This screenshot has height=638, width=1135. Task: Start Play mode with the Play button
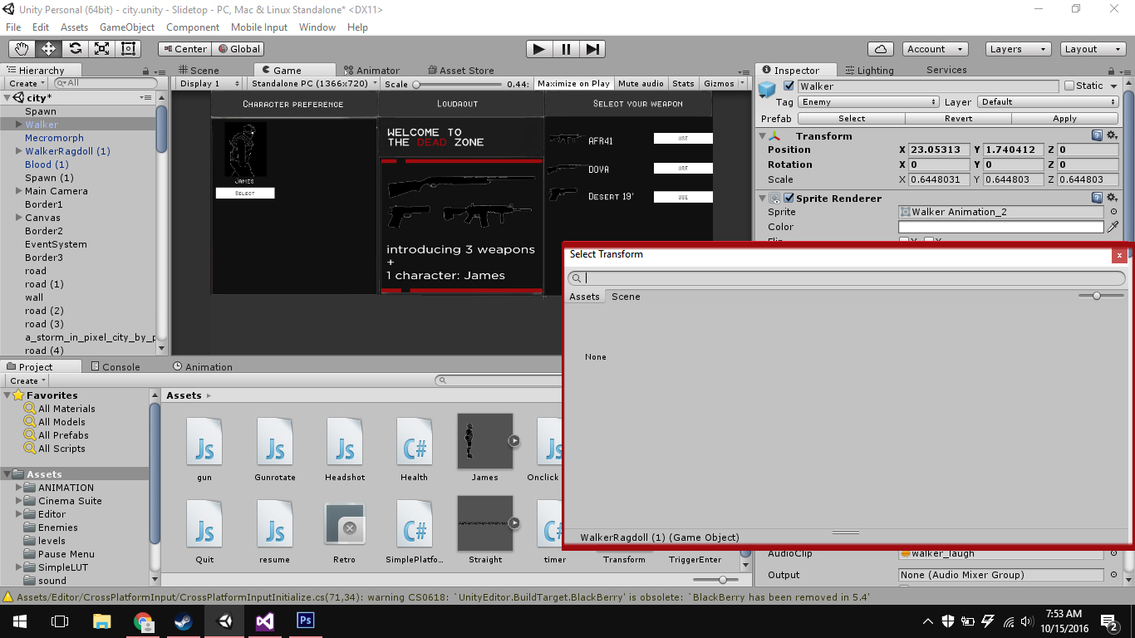click(539, 49)
